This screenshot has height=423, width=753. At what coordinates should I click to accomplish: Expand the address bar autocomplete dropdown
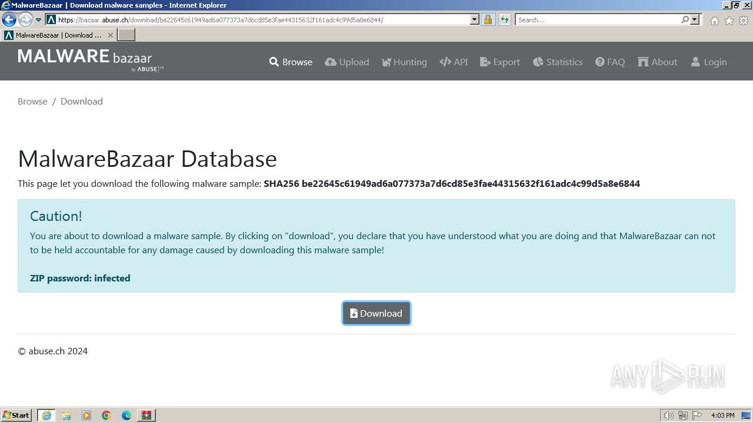tap(475, 20)
